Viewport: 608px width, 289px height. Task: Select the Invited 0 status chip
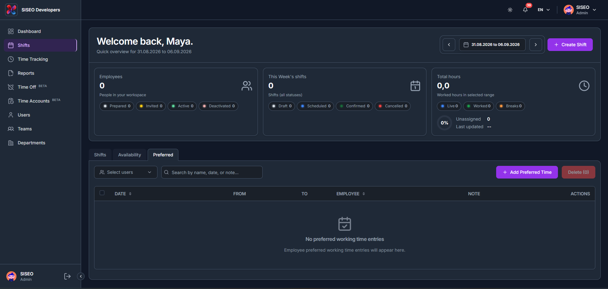point(151,106)
